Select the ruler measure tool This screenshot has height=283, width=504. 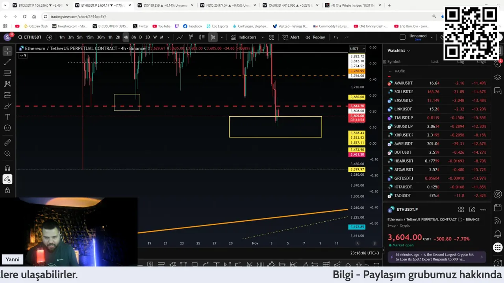(x=7, y=143)
